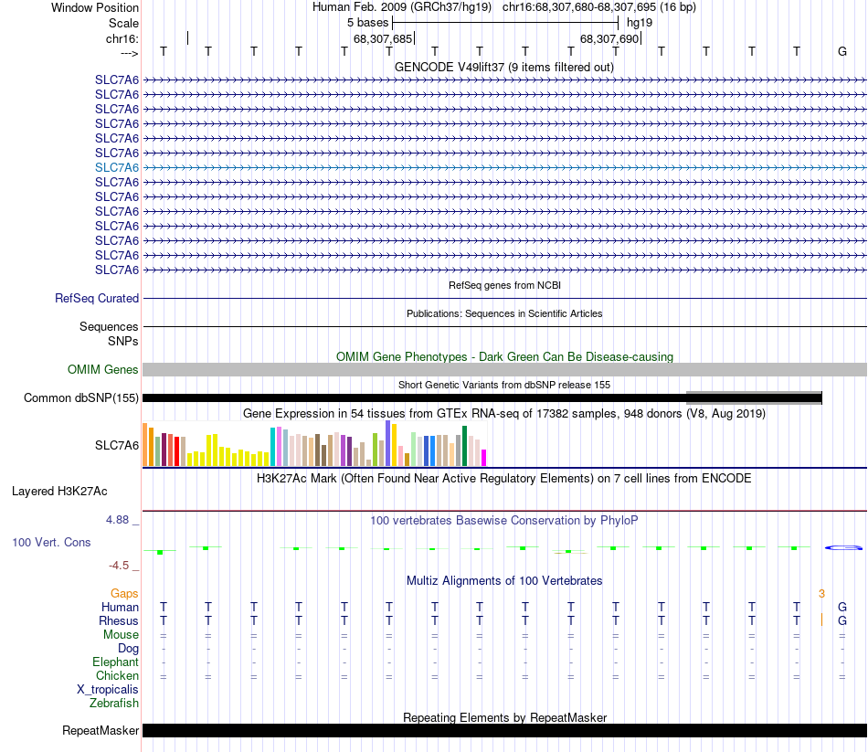Click the RepeatMasker track label

pyautogui.click(x=101, y=730)
